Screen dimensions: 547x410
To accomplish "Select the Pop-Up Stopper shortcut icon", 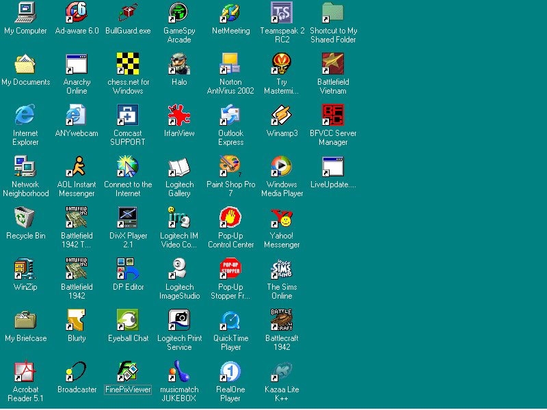I will [x=230, y=269].
